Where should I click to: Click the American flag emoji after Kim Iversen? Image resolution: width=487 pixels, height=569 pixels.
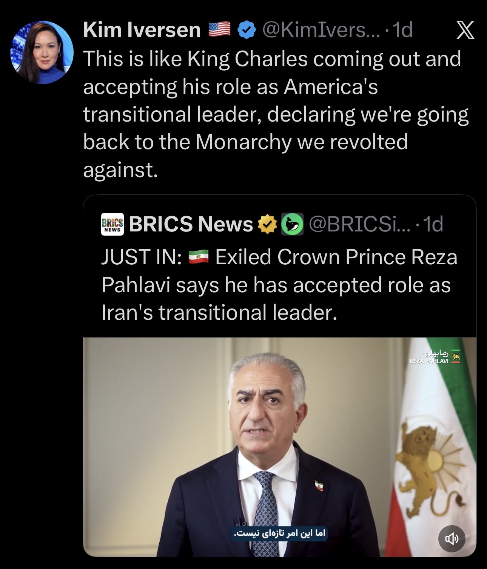point(219,30)
